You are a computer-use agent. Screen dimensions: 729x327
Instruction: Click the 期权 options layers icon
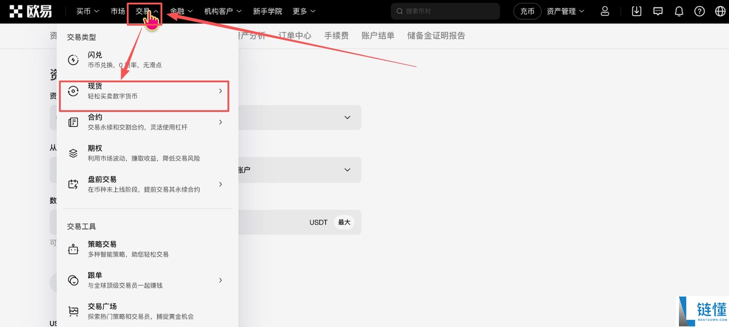pos(73,153)
